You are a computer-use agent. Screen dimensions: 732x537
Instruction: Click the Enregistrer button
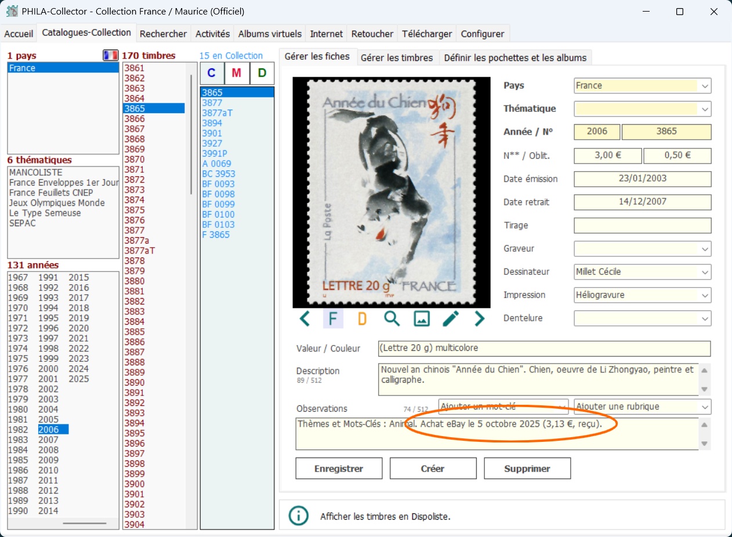tap(339, 469)
